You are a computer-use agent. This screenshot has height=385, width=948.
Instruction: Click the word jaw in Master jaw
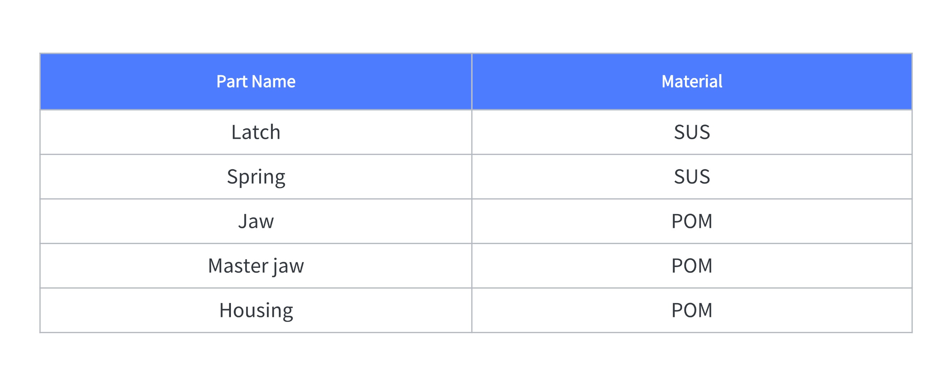288,267
